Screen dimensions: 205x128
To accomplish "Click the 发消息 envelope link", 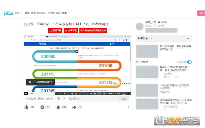I will (163, 22).
